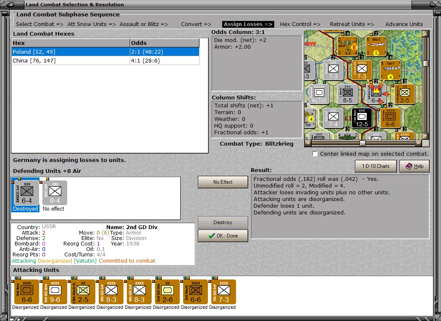This screenshot has height=321, width=441.
Task: Click the Committed to combat status text
Action: [127, 261]
